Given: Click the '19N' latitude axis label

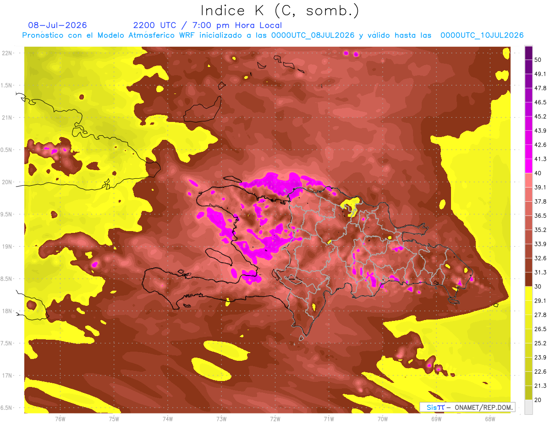Looking at the screenshot, I should 8,247.
